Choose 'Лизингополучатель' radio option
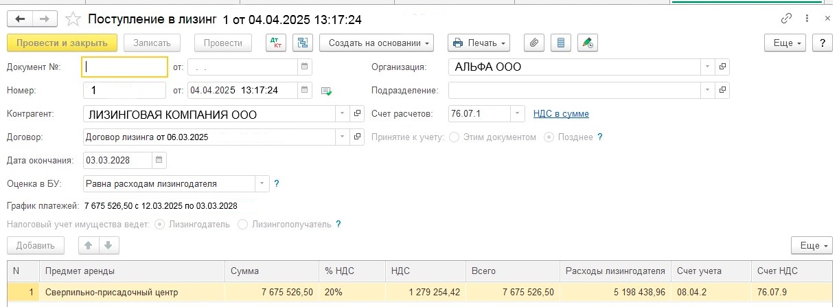Image resolution: width=839 pixels, height=307 pixels. point(242,224)
